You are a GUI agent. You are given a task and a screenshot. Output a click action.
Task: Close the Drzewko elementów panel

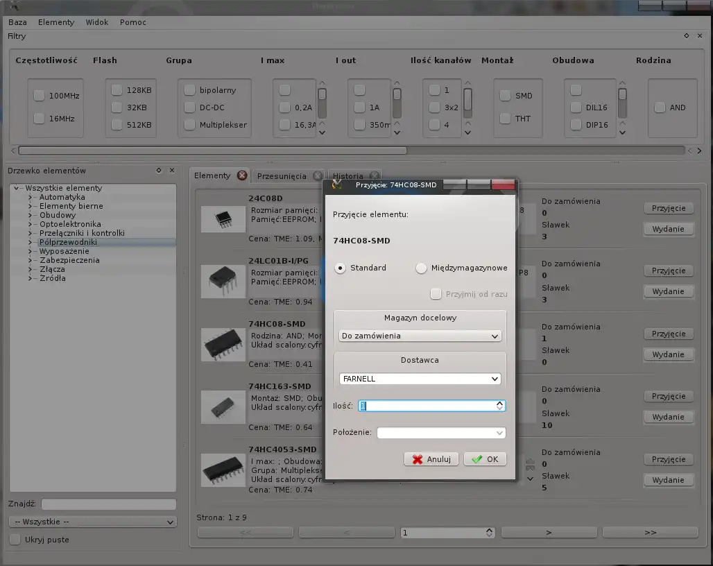(x=171, y=171)
